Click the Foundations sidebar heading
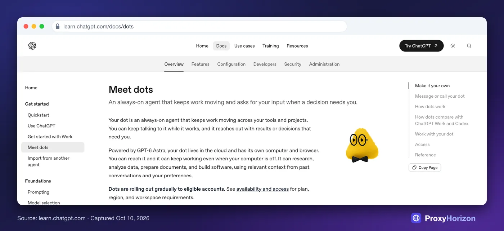This screenshot has width=504, height=231. pos(38,181)
